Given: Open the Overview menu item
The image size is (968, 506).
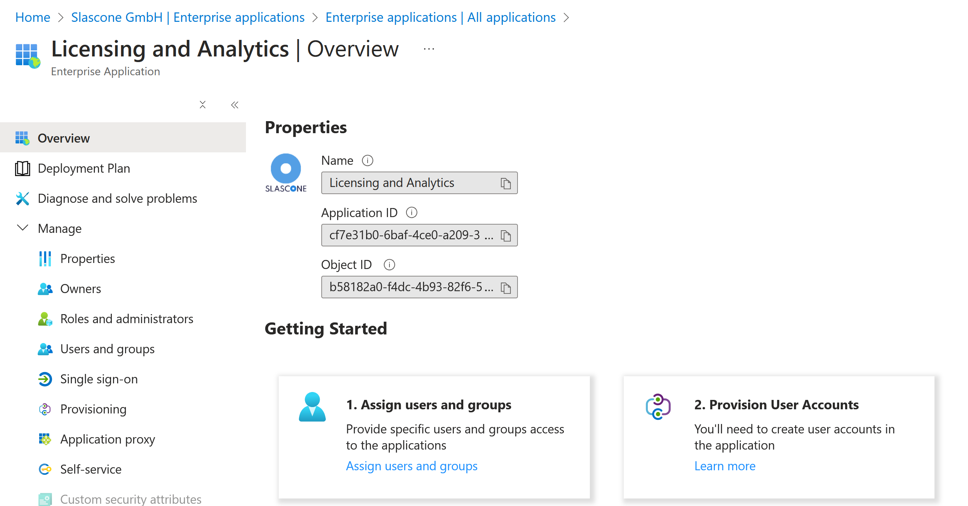Looking at the screenshot, I should (x=123, y=137).
